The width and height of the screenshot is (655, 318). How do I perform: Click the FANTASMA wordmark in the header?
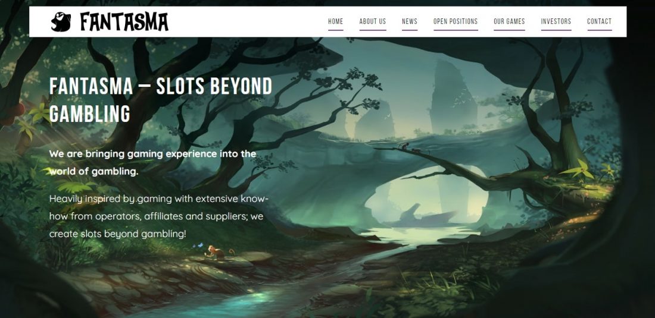click(124, 21)
